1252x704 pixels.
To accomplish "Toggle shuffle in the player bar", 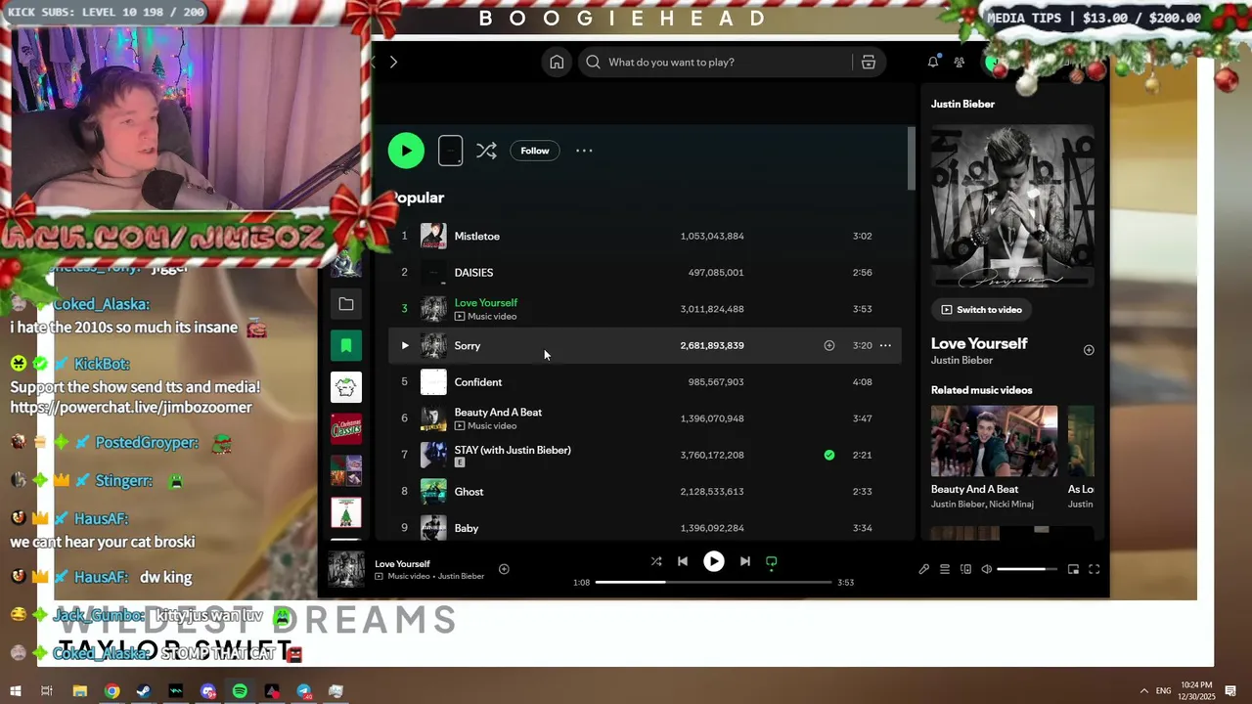I will pos(656,561).
